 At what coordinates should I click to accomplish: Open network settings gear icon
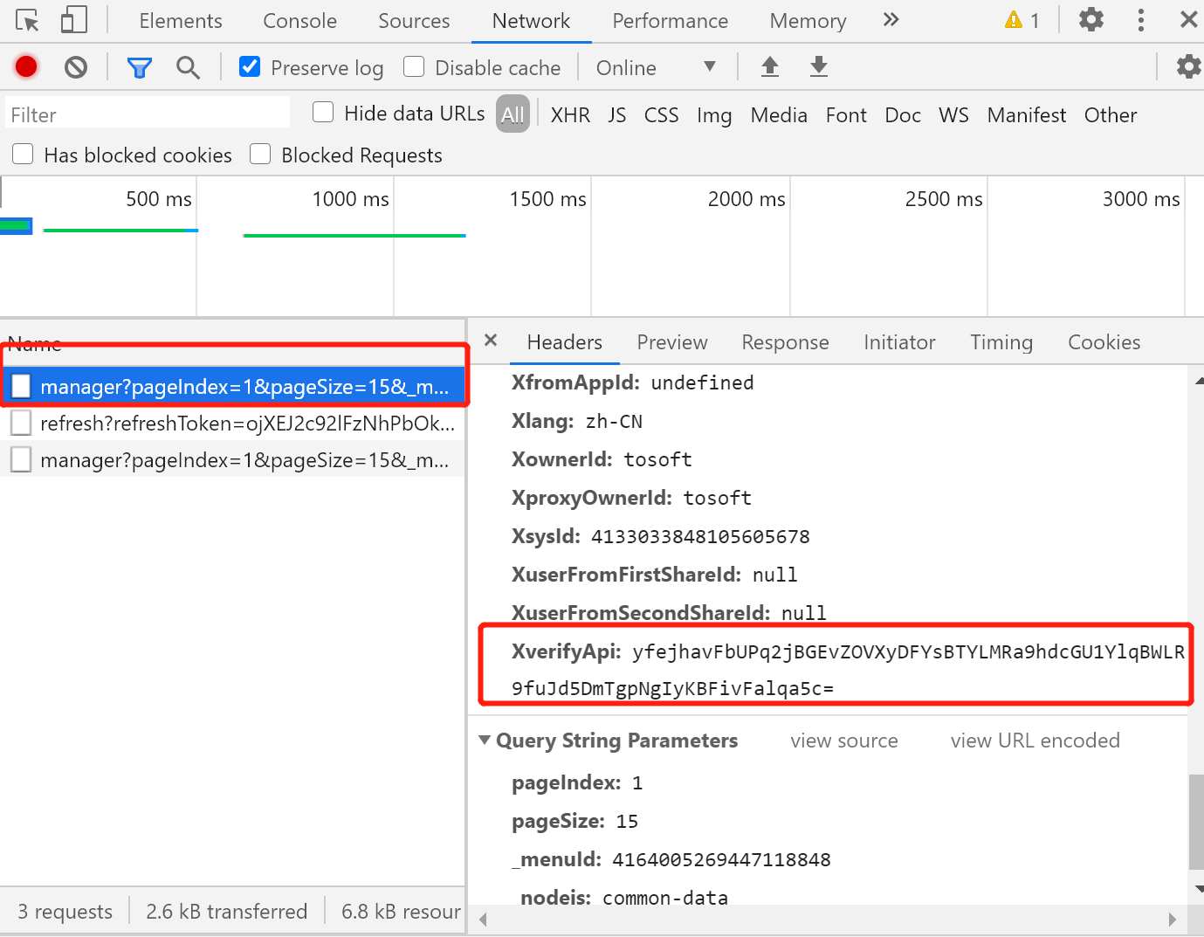pos(1188,66)
